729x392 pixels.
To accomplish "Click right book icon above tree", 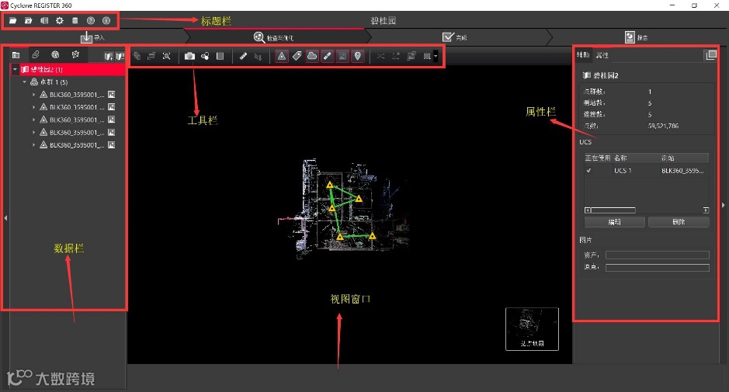I will click(x=120, y=56).
